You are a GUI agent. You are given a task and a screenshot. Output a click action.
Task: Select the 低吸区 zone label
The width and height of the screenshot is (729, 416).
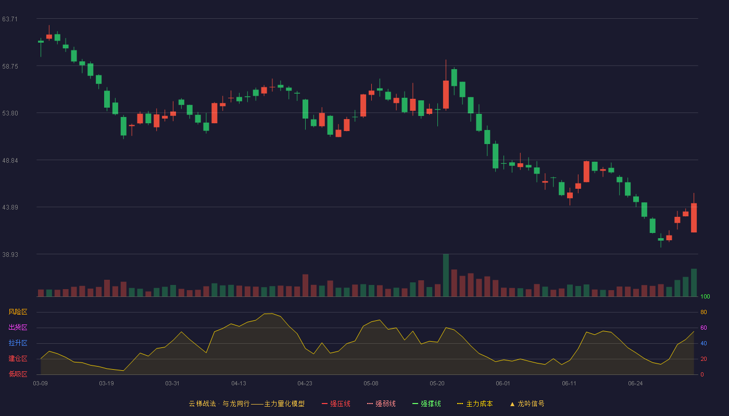tap(18, 374)
